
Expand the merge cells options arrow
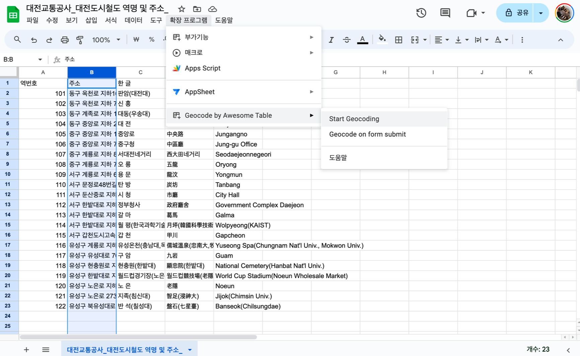click(x=425, y=40)
